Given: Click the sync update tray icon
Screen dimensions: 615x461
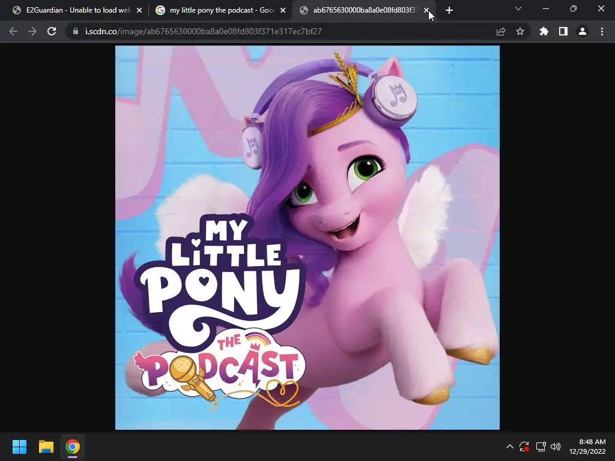Looking at the screenshot, I should coord(524,447).
